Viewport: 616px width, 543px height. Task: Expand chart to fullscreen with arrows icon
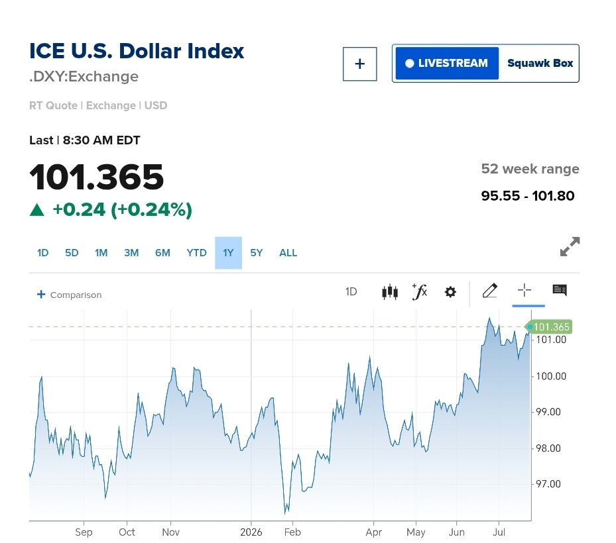pos(570,246)
